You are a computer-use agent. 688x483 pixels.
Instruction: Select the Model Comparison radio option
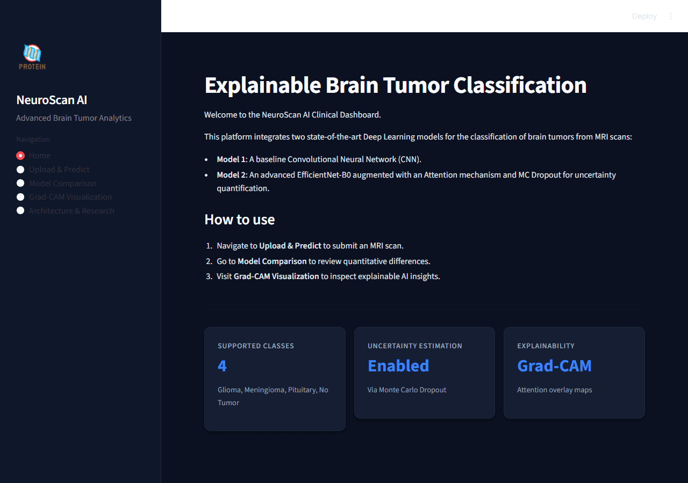click(x=56, y=184)
